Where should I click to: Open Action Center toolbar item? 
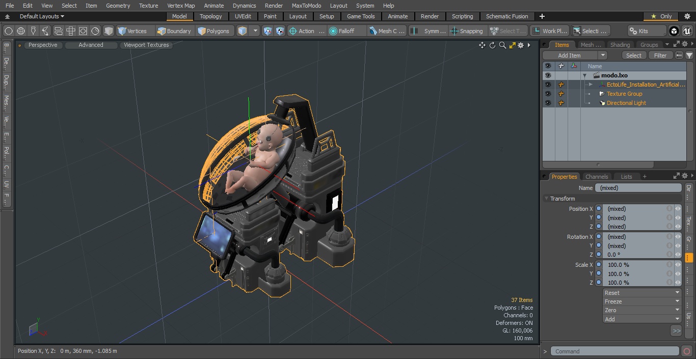(306, 31)
